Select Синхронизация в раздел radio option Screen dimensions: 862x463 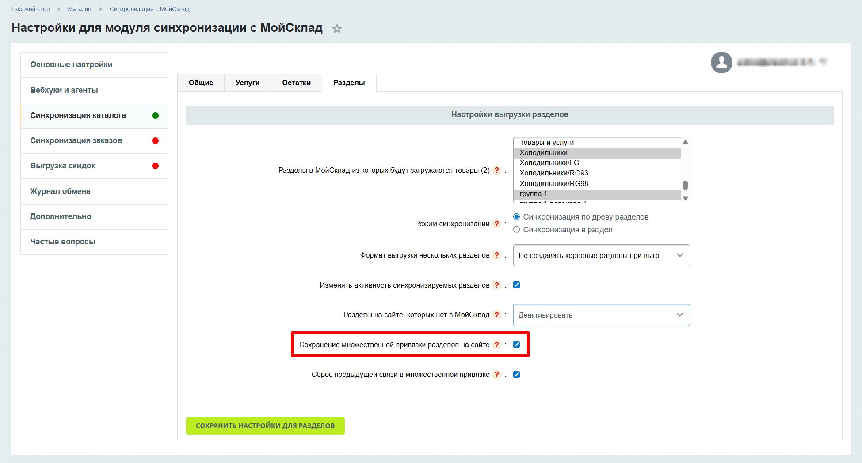click(516, 230)
